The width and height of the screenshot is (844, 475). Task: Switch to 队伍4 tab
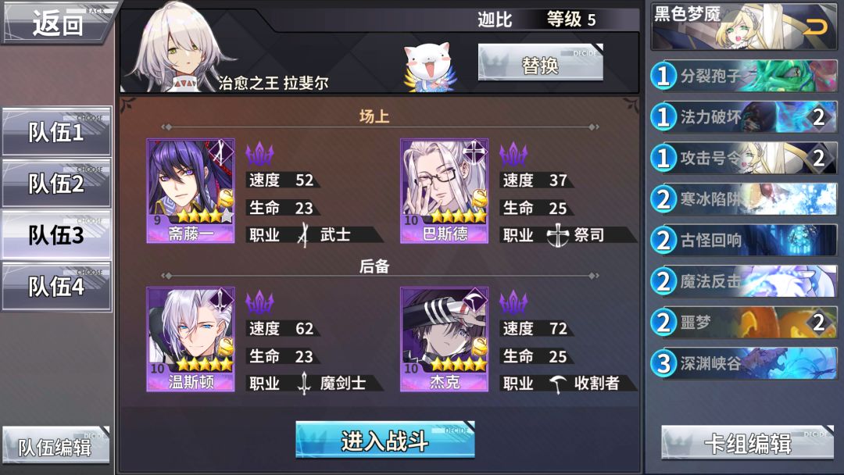56,287
